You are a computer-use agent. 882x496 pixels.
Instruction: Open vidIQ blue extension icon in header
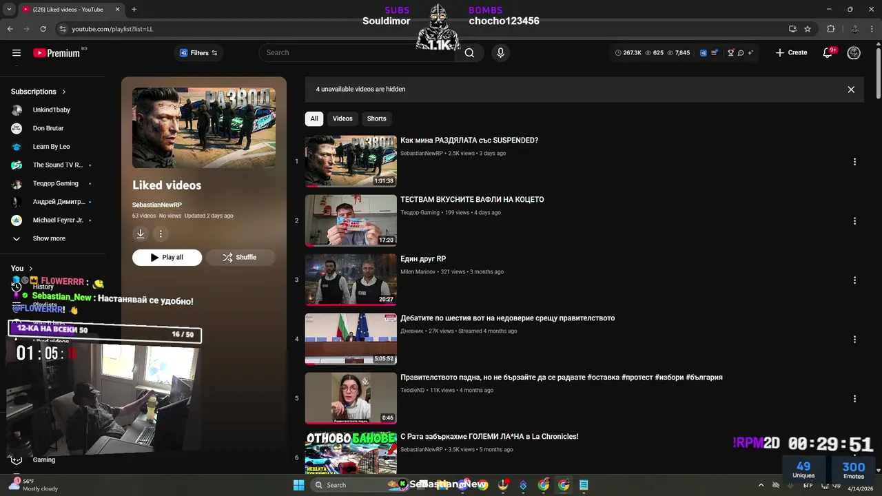[x=704, y=53]
